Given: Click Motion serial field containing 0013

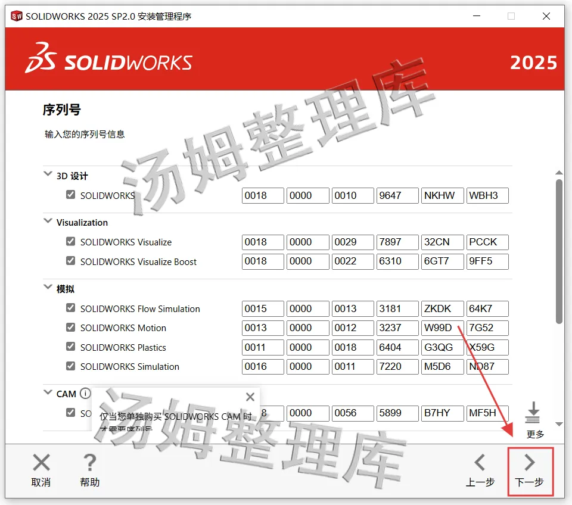Looking at the screenshot, I should point(263,328).
